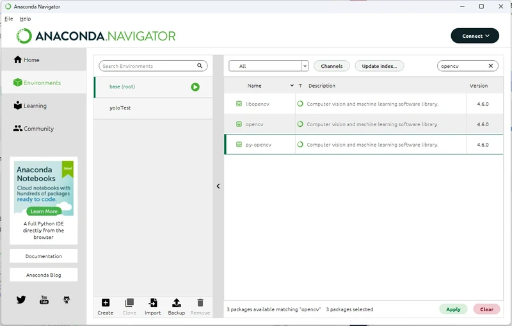Click the Backup environment icon
Image resolution: width=512 pixels, height=326 pixels.
tap(177, 303)
